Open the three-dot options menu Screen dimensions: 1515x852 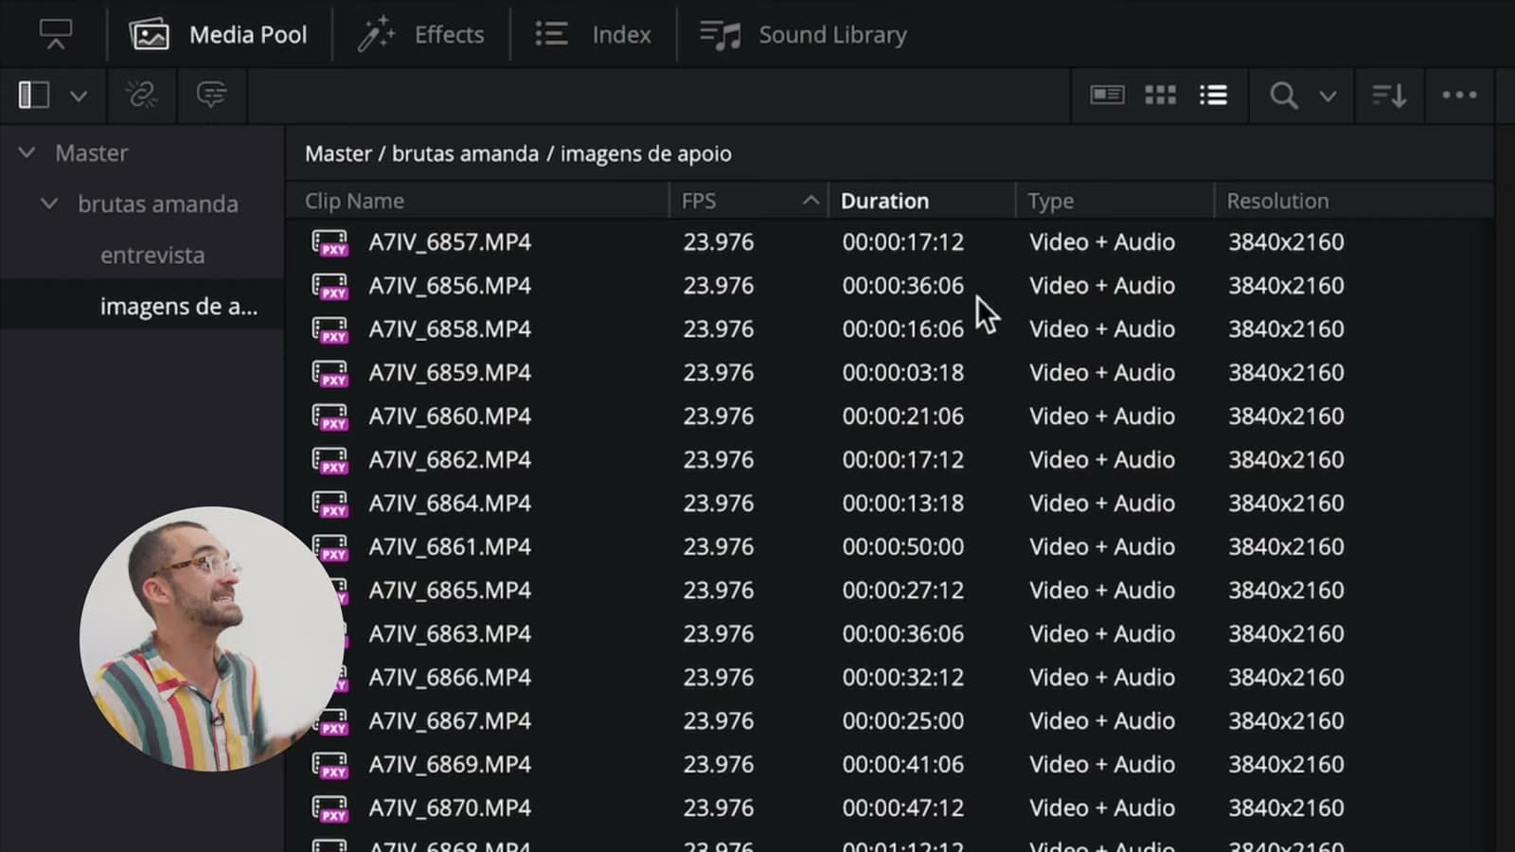point(1459,95)
